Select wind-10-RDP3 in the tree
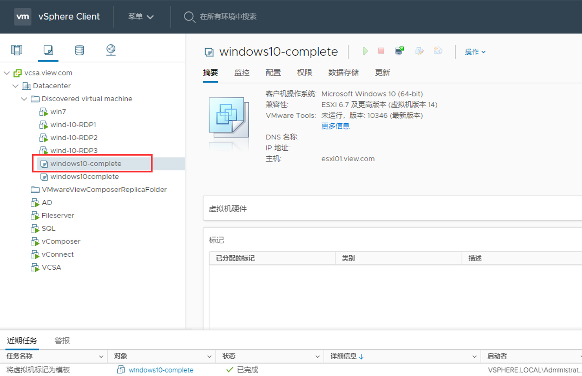 (x=74, y=151)
